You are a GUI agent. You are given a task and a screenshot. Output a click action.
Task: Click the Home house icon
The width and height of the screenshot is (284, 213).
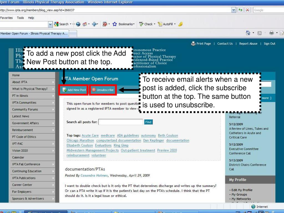(x=248, y=33)
